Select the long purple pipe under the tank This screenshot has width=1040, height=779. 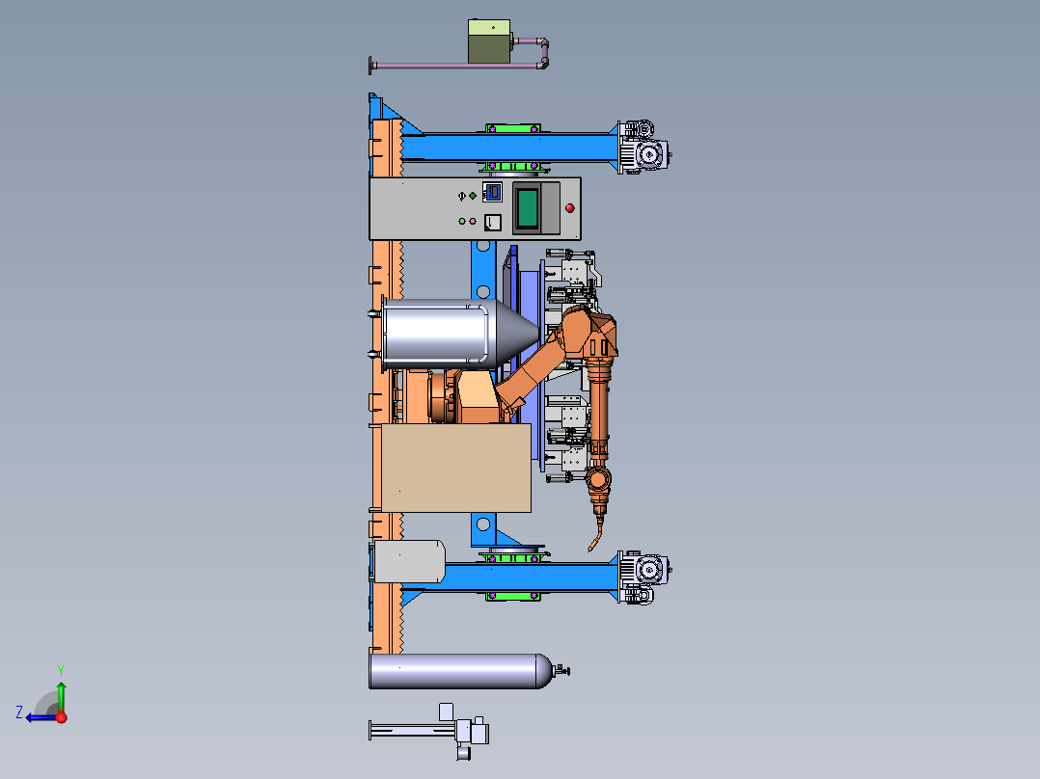[456, 66]
